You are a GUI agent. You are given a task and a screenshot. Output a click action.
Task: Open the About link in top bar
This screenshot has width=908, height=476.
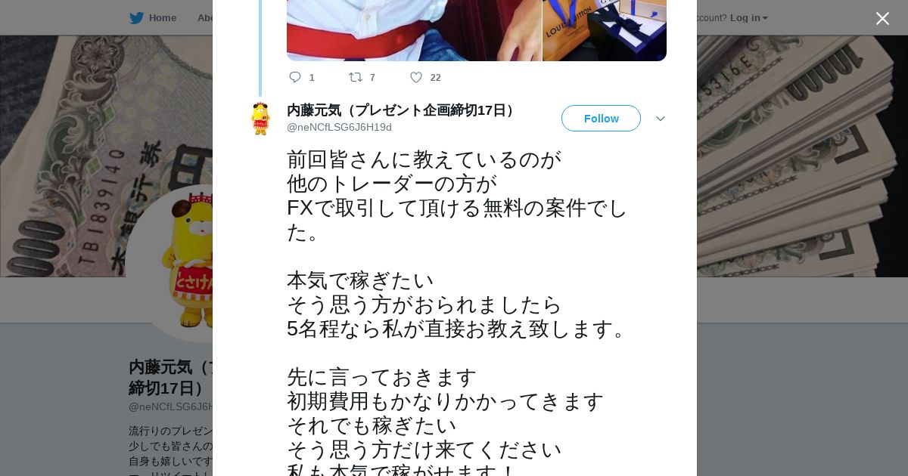click(204, 17)
